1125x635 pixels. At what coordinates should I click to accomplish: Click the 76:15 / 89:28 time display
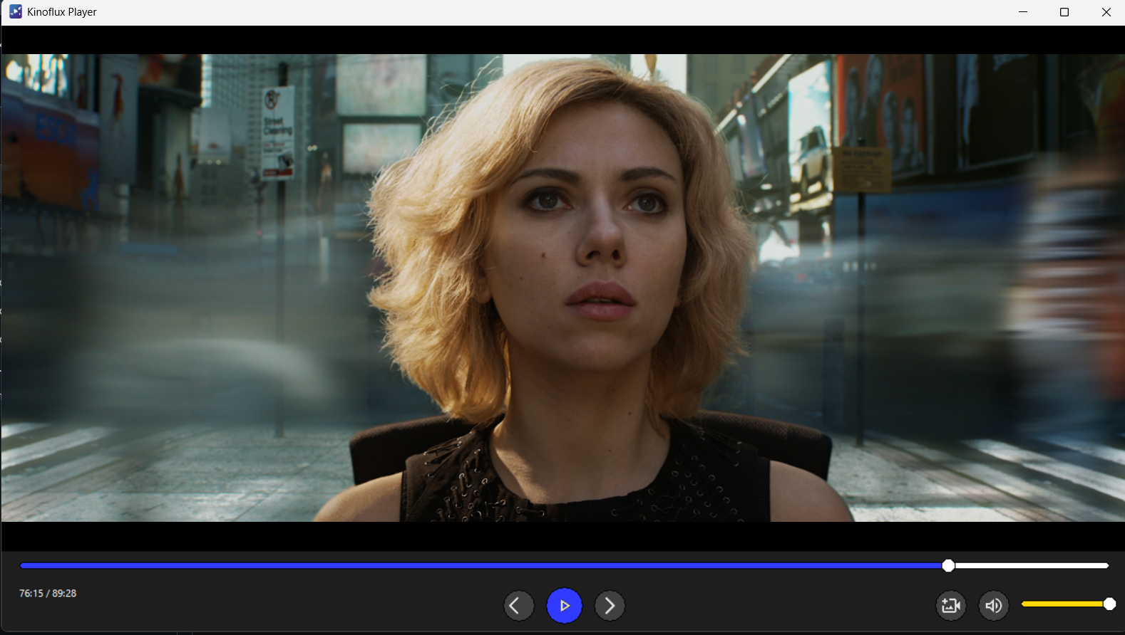pyautogui.click(x=48, y=593)
